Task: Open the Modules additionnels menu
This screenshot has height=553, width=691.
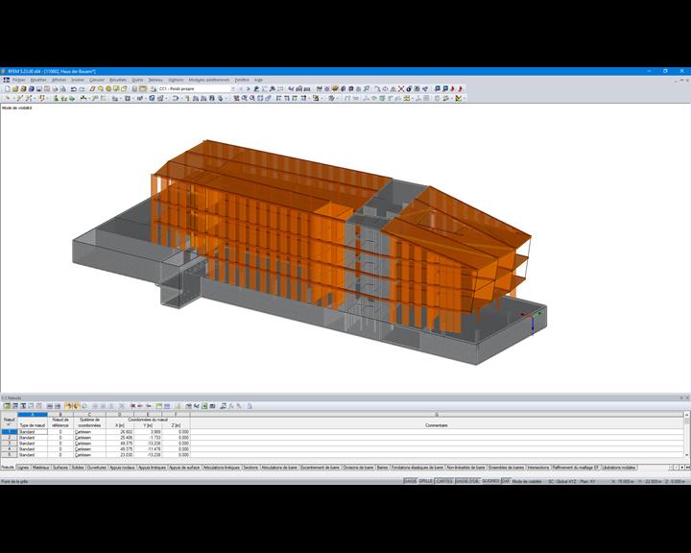Action: [209, 80]
